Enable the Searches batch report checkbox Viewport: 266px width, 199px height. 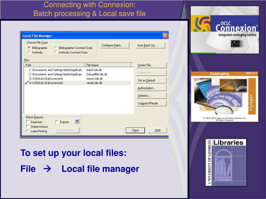point(28,122)
